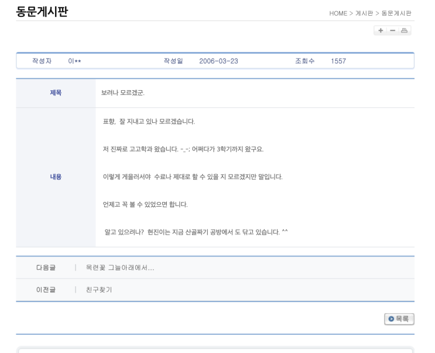Click 작성자 label
This screenshot has height=353, width=435.
click(x=42, y=61)
